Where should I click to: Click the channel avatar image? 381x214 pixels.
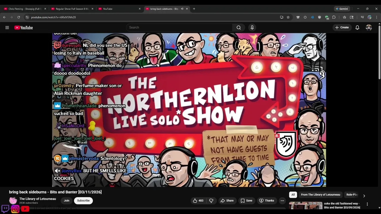[13, 201]
